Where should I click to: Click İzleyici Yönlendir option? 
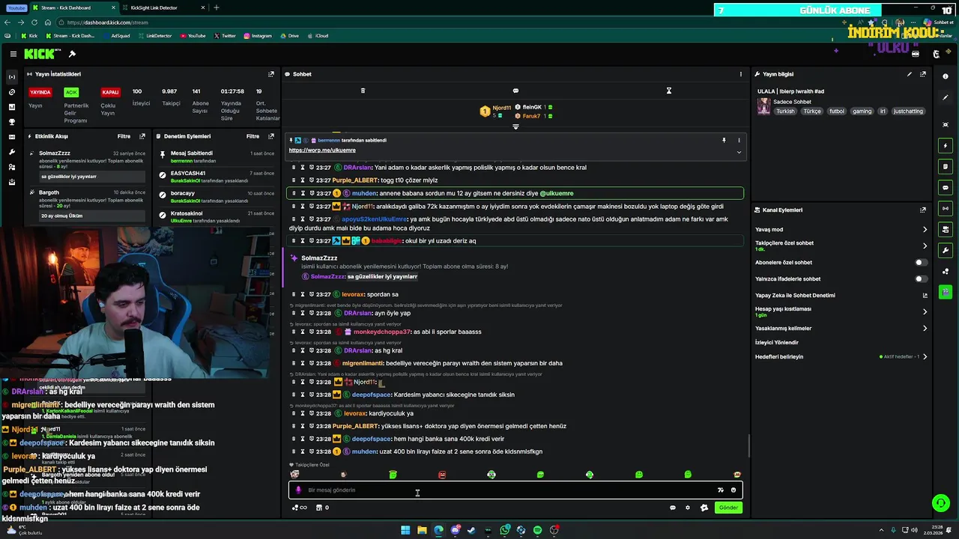[777, 342]
